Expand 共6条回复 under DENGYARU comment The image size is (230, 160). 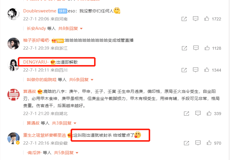pos(81,80)
